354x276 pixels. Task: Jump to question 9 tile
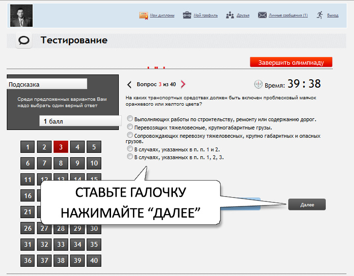click(x=77, y=163)
